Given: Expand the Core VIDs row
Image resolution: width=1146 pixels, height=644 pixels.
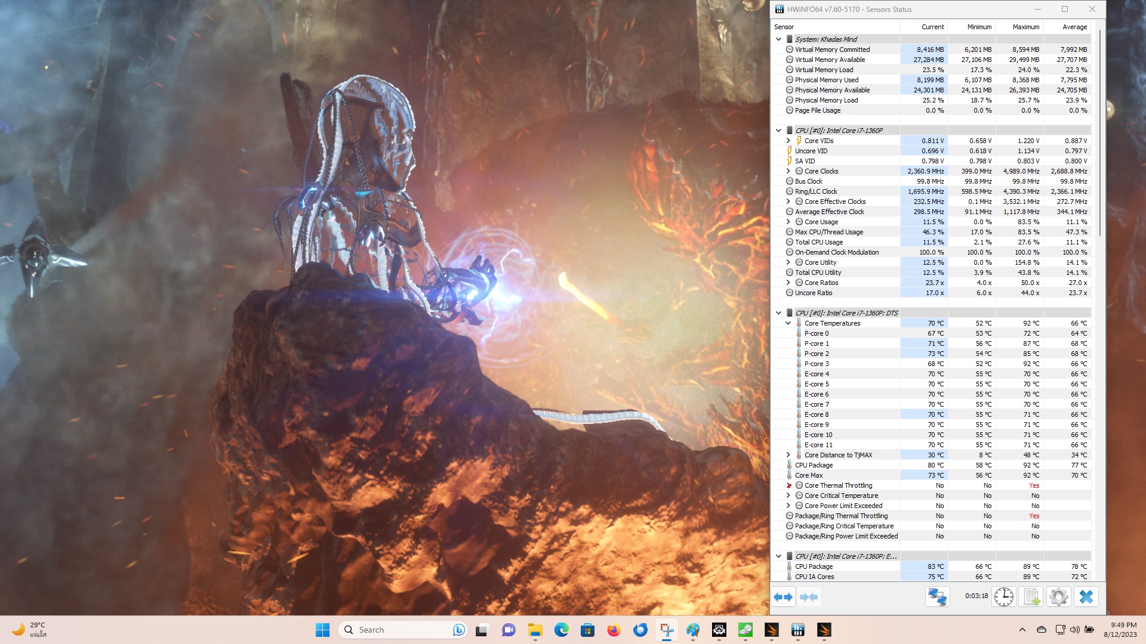Looking at the screenshot, I should click(x=788, y=141).
